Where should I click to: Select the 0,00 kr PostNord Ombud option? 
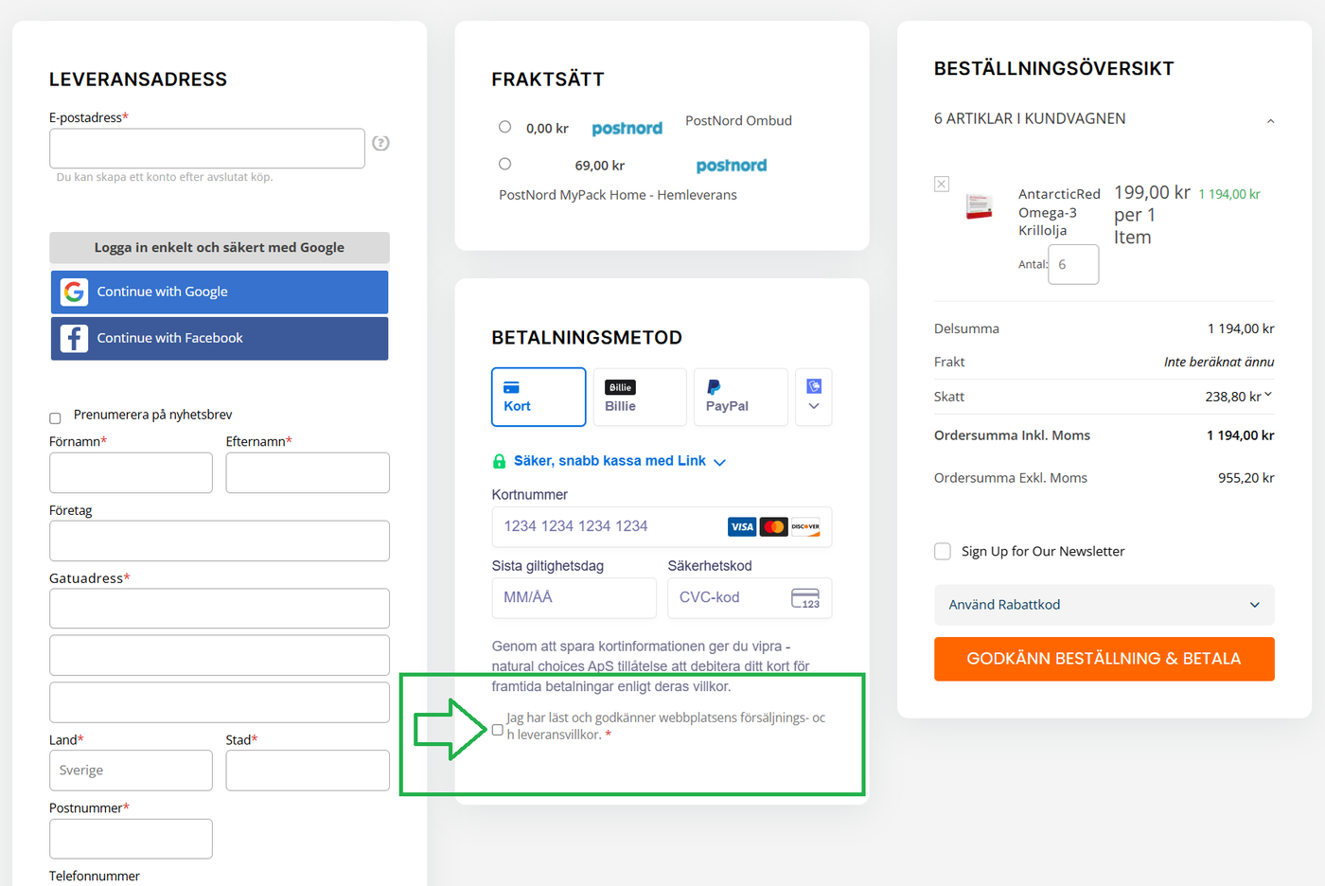[505, 127]
